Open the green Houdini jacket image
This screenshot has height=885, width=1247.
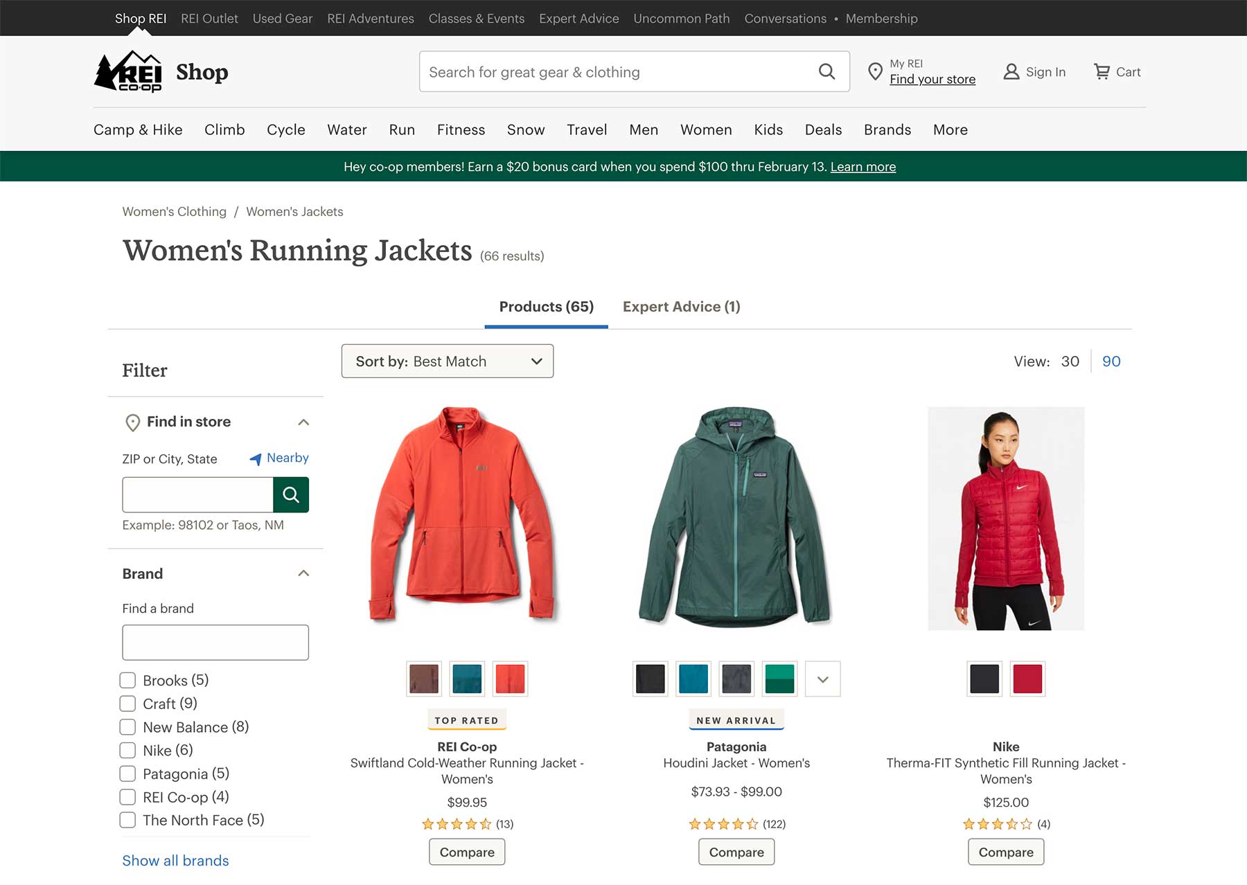[x=736, y=517]
